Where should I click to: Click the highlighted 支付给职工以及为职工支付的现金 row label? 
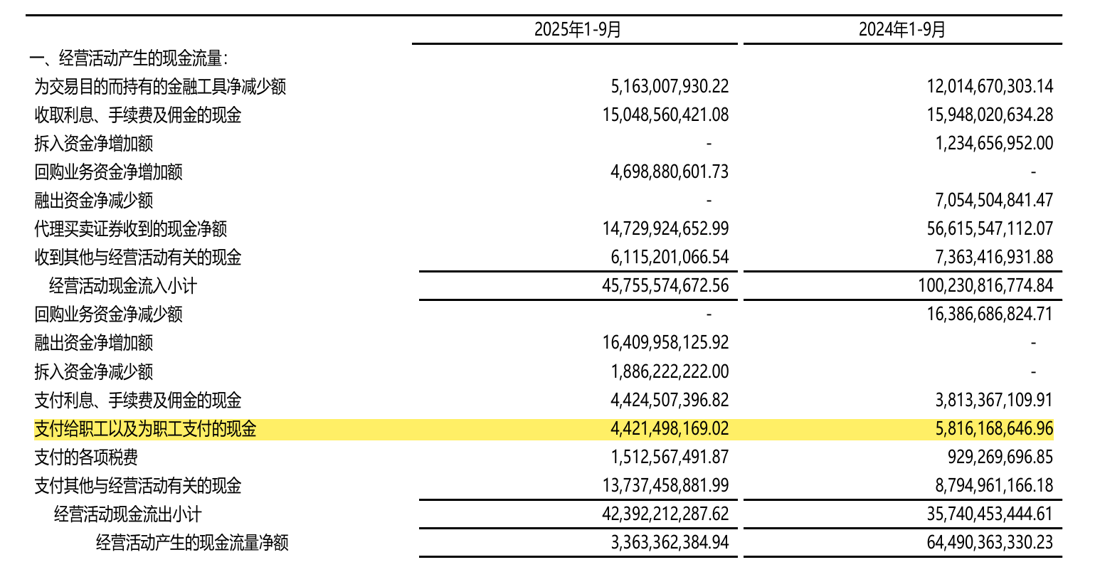tap(145, 429)
